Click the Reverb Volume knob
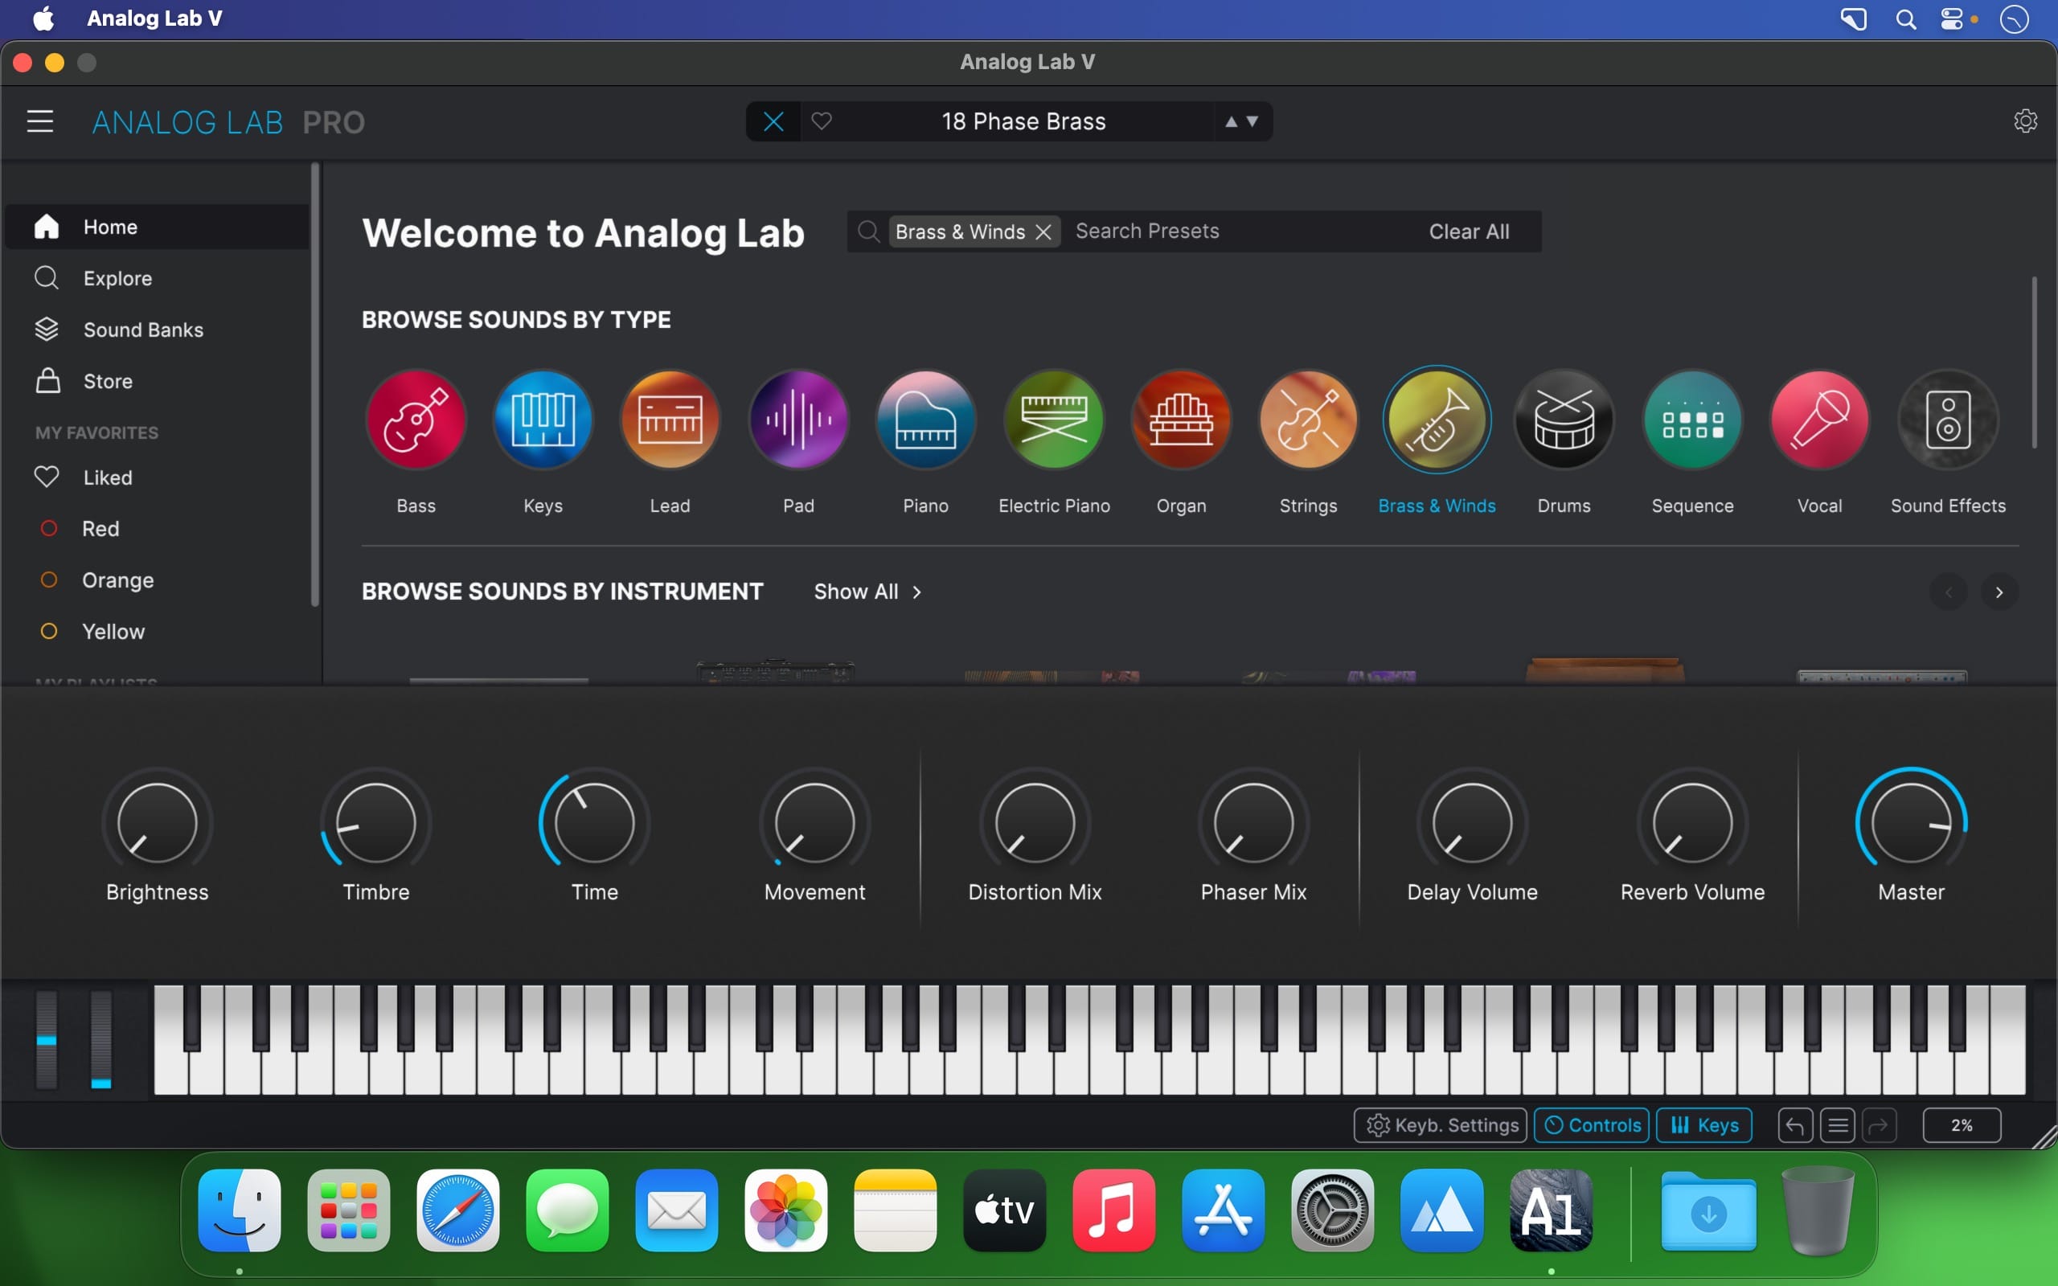2058x1286 pixels. tap(1692, 822)
